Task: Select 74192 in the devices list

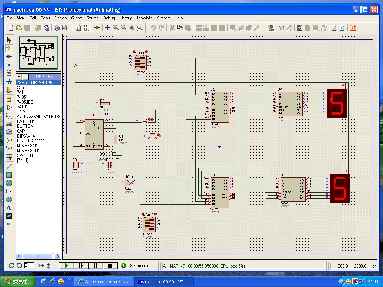Action: (22, 107)
